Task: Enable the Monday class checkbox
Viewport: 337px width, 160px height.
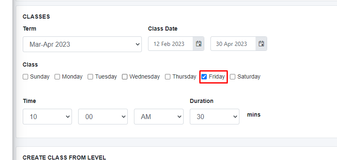Action: pos(57,76)
